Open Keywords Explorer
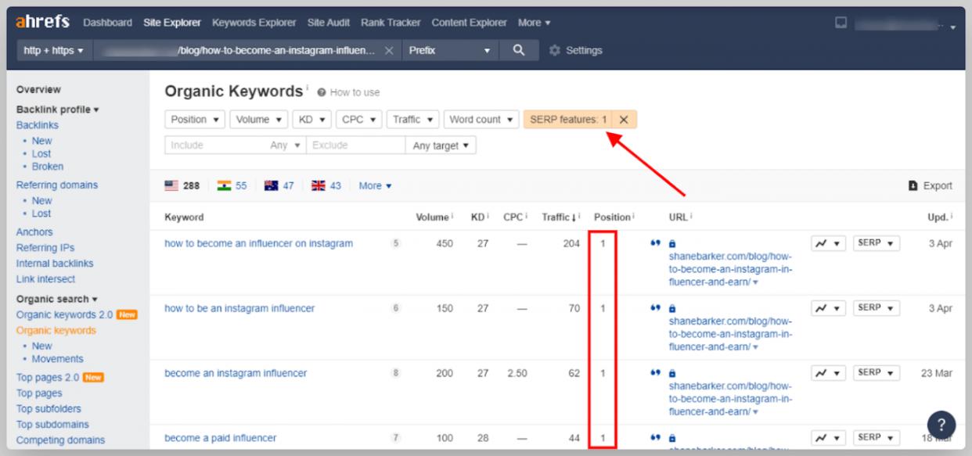 254,23
